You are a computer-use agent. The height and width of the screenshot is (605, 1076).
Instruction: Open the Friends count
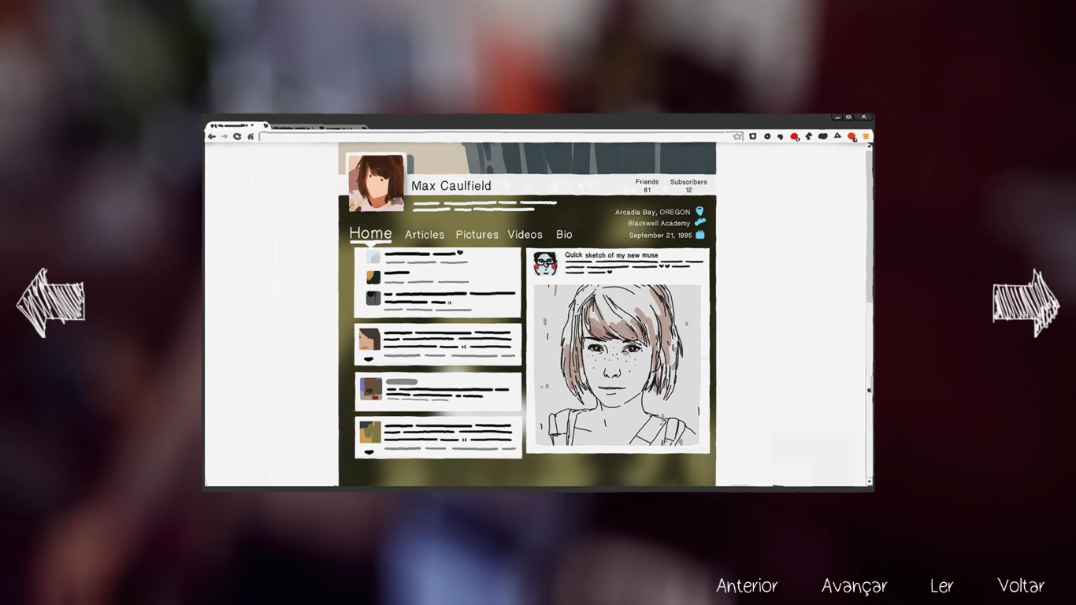click(x=647, y=186)
